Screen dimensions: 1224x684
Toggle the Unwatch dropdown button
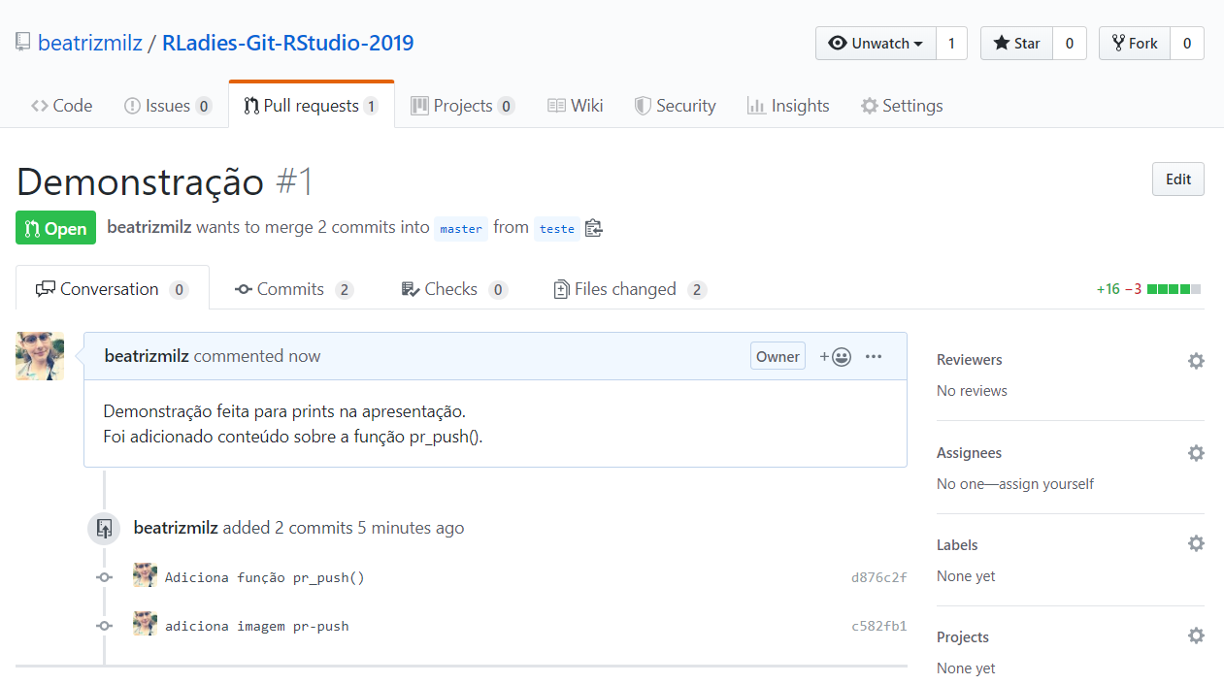point(876,44)
